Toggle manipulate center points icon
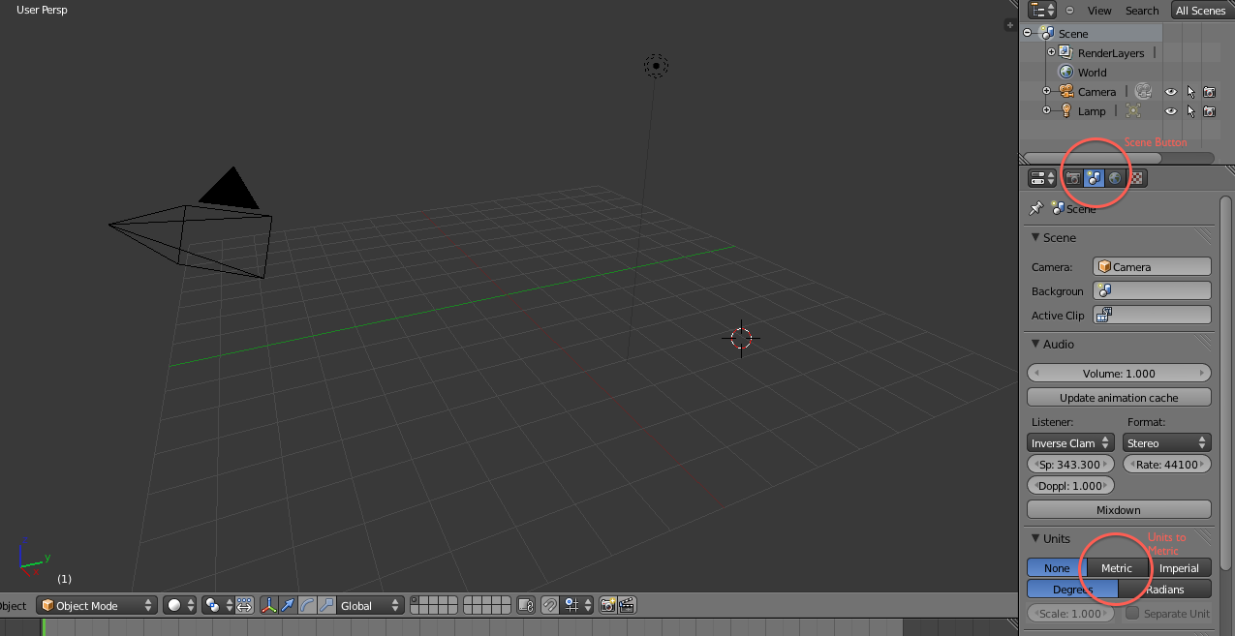1235x636 pixels. tap(244, 605)
